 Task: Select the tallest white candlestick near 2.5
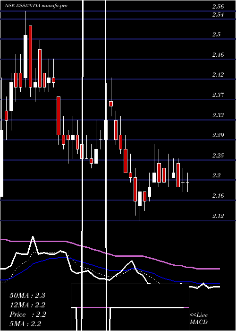[x=25, y=56]
